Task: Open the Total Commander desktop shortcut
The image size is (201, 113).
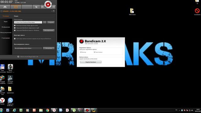Action: (x=2, y=68)
